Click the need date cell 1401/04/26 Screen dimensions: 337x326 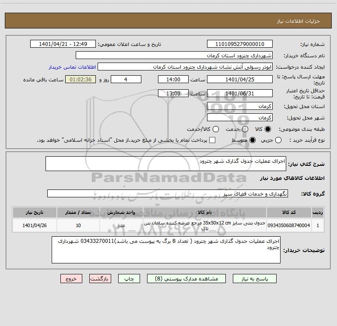click(x=35, y=225)
